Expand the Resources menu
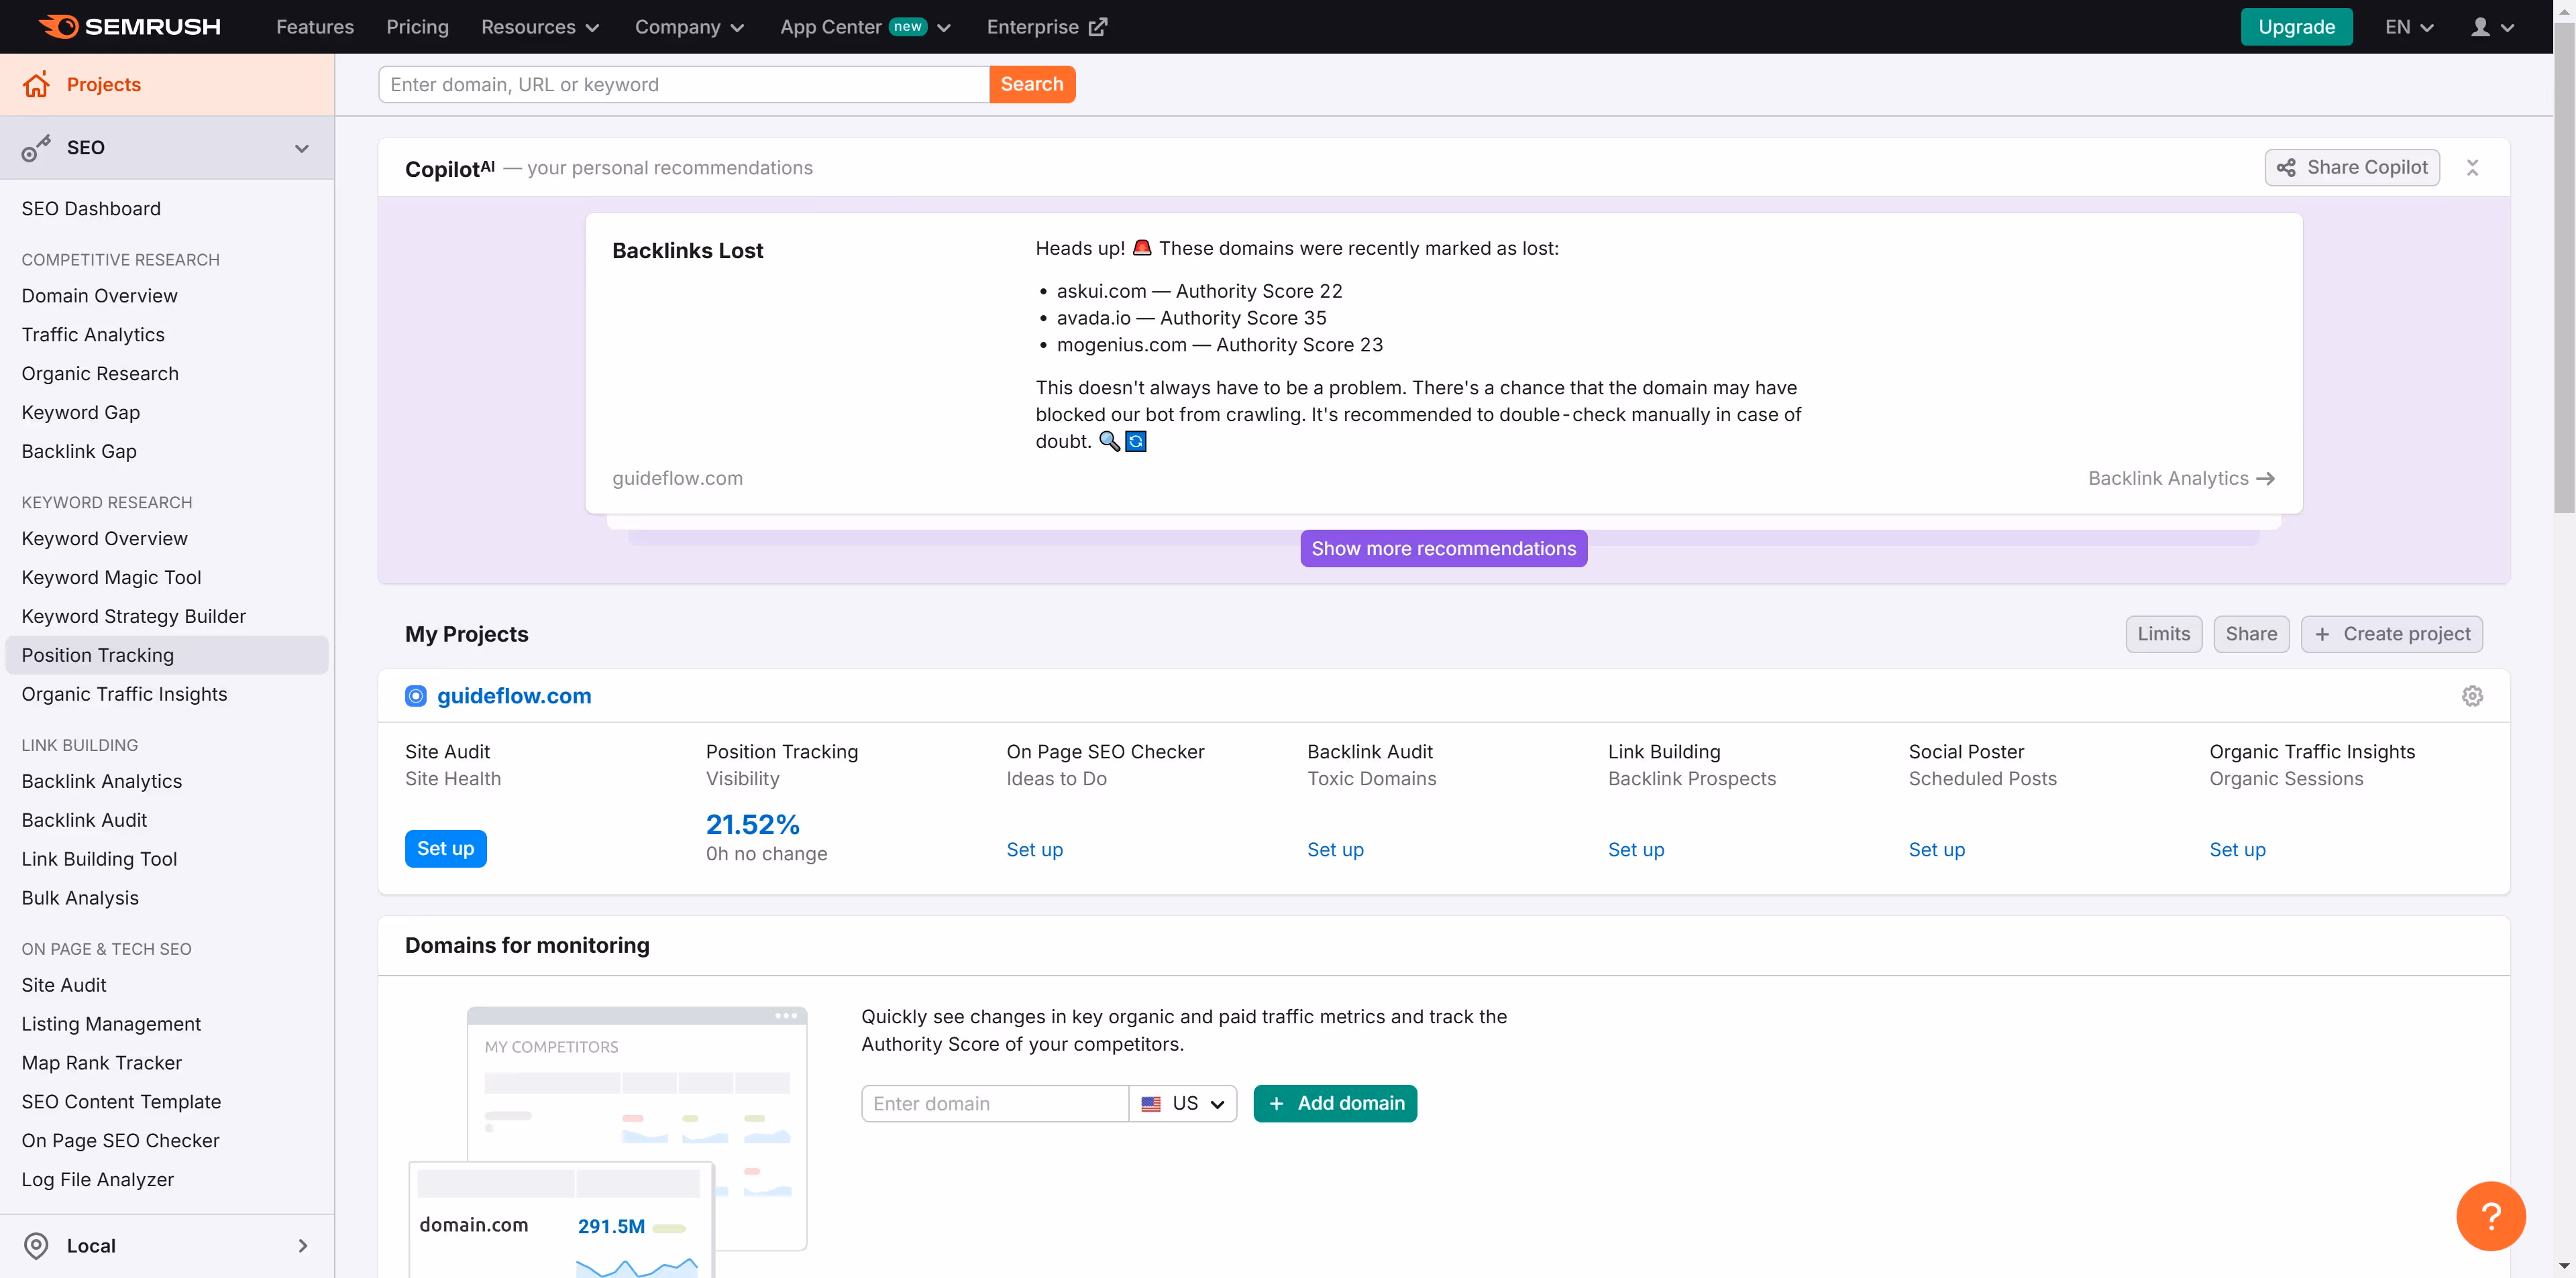Screen dimensions: 2576x1278 [x=539, y=27]
